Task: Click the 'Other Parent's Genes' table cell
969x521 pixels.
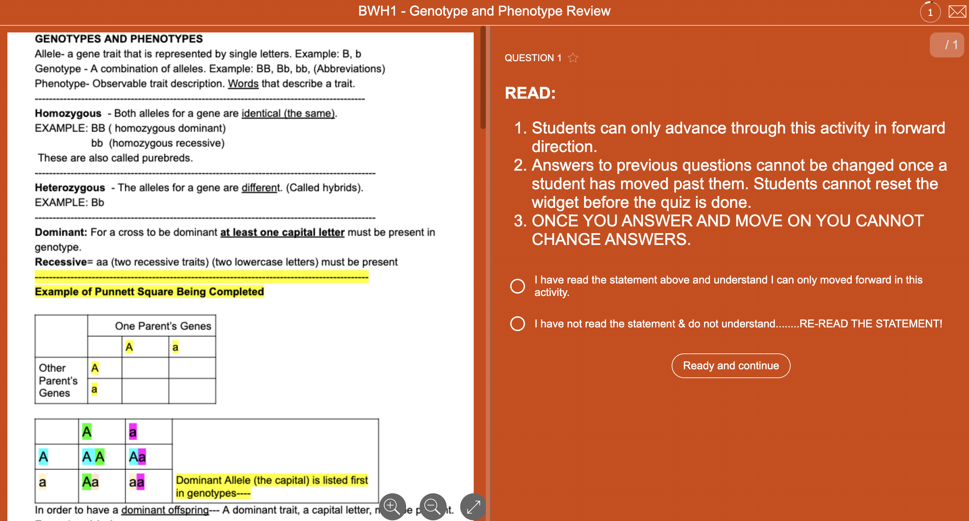Action: [x=61, y=380]
